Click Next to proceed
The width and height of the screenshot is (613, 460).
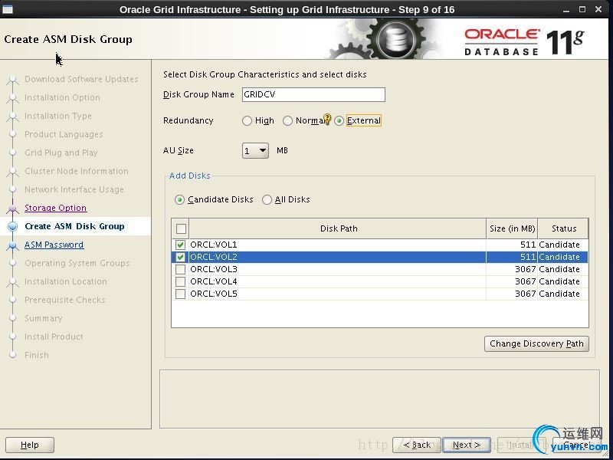coord(467,445)
